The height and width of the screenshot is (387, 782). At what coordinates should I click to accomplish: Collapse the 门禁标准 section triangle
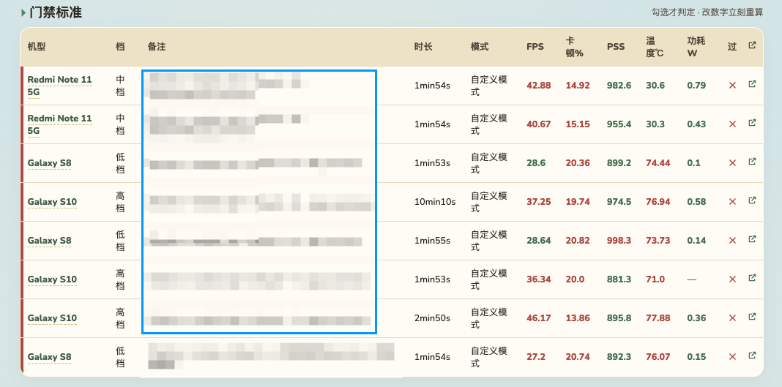[x=23, y=13]
